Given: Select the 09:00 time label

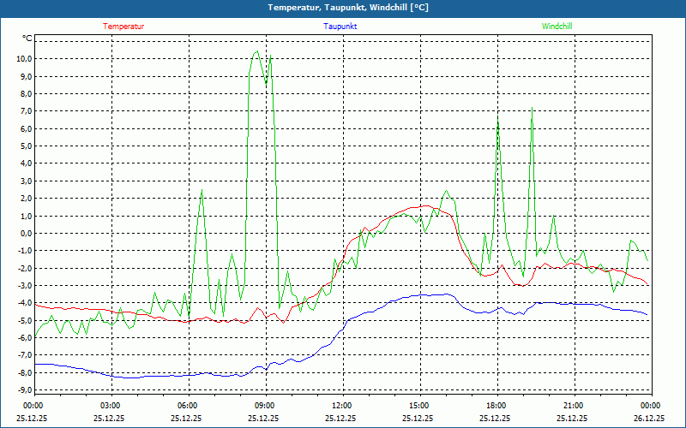Looking at the screenshot, I should 264,406.
